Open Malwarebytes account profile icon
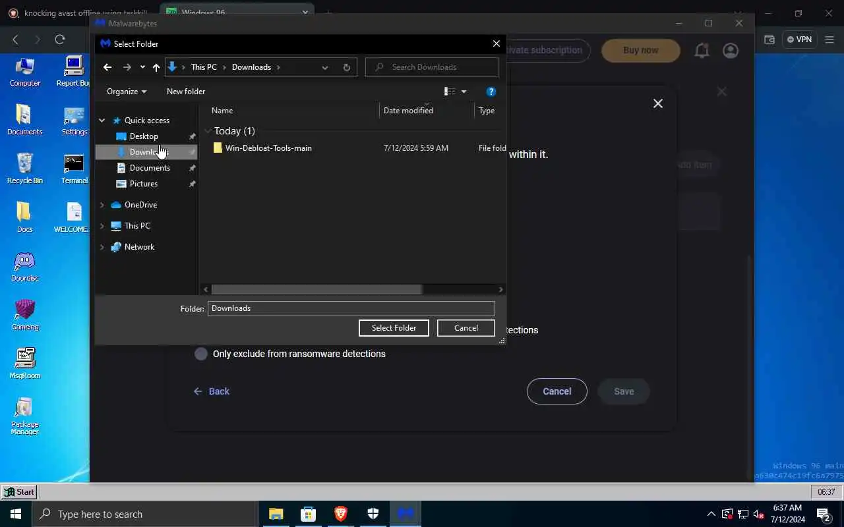Image resolution: width=844 pixels, height=527 pixels. [731, 51]
